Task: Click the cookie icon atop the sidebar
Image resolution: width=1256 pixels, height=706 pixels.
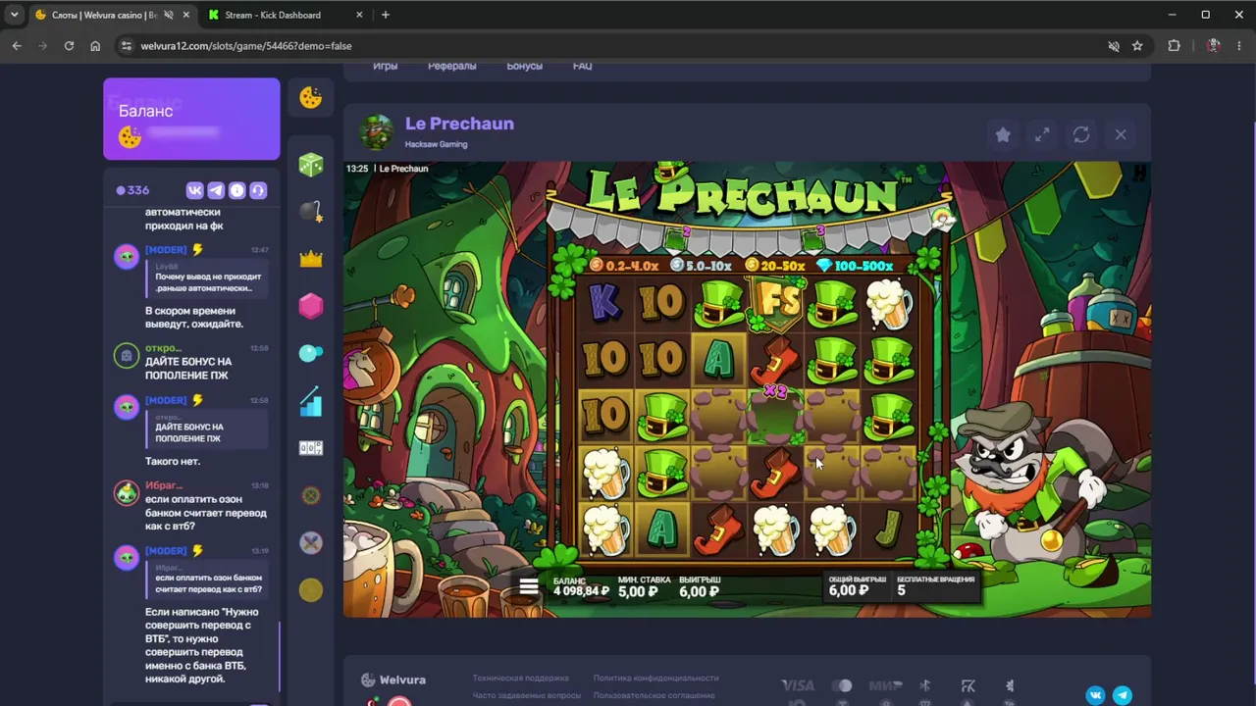Action: 311,97
